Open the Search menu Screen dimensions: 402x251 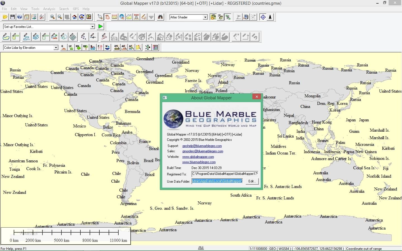[64, 9]
